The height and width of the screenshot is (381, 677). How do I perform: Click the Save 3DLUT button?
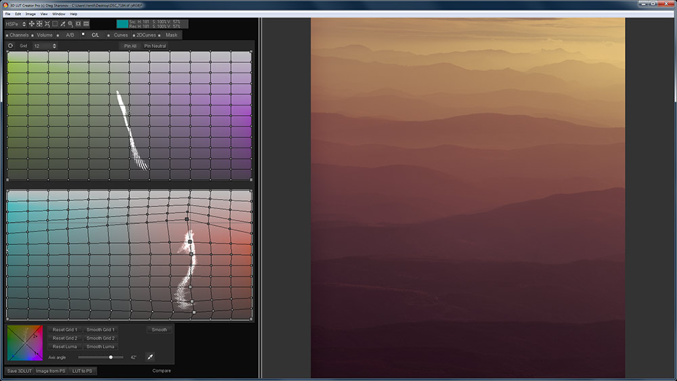20,371
